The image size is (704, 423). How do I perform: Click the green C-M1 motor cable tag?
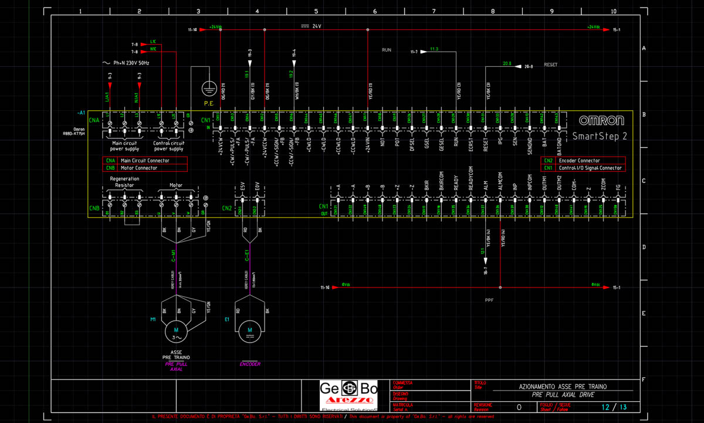pos(174,256)
